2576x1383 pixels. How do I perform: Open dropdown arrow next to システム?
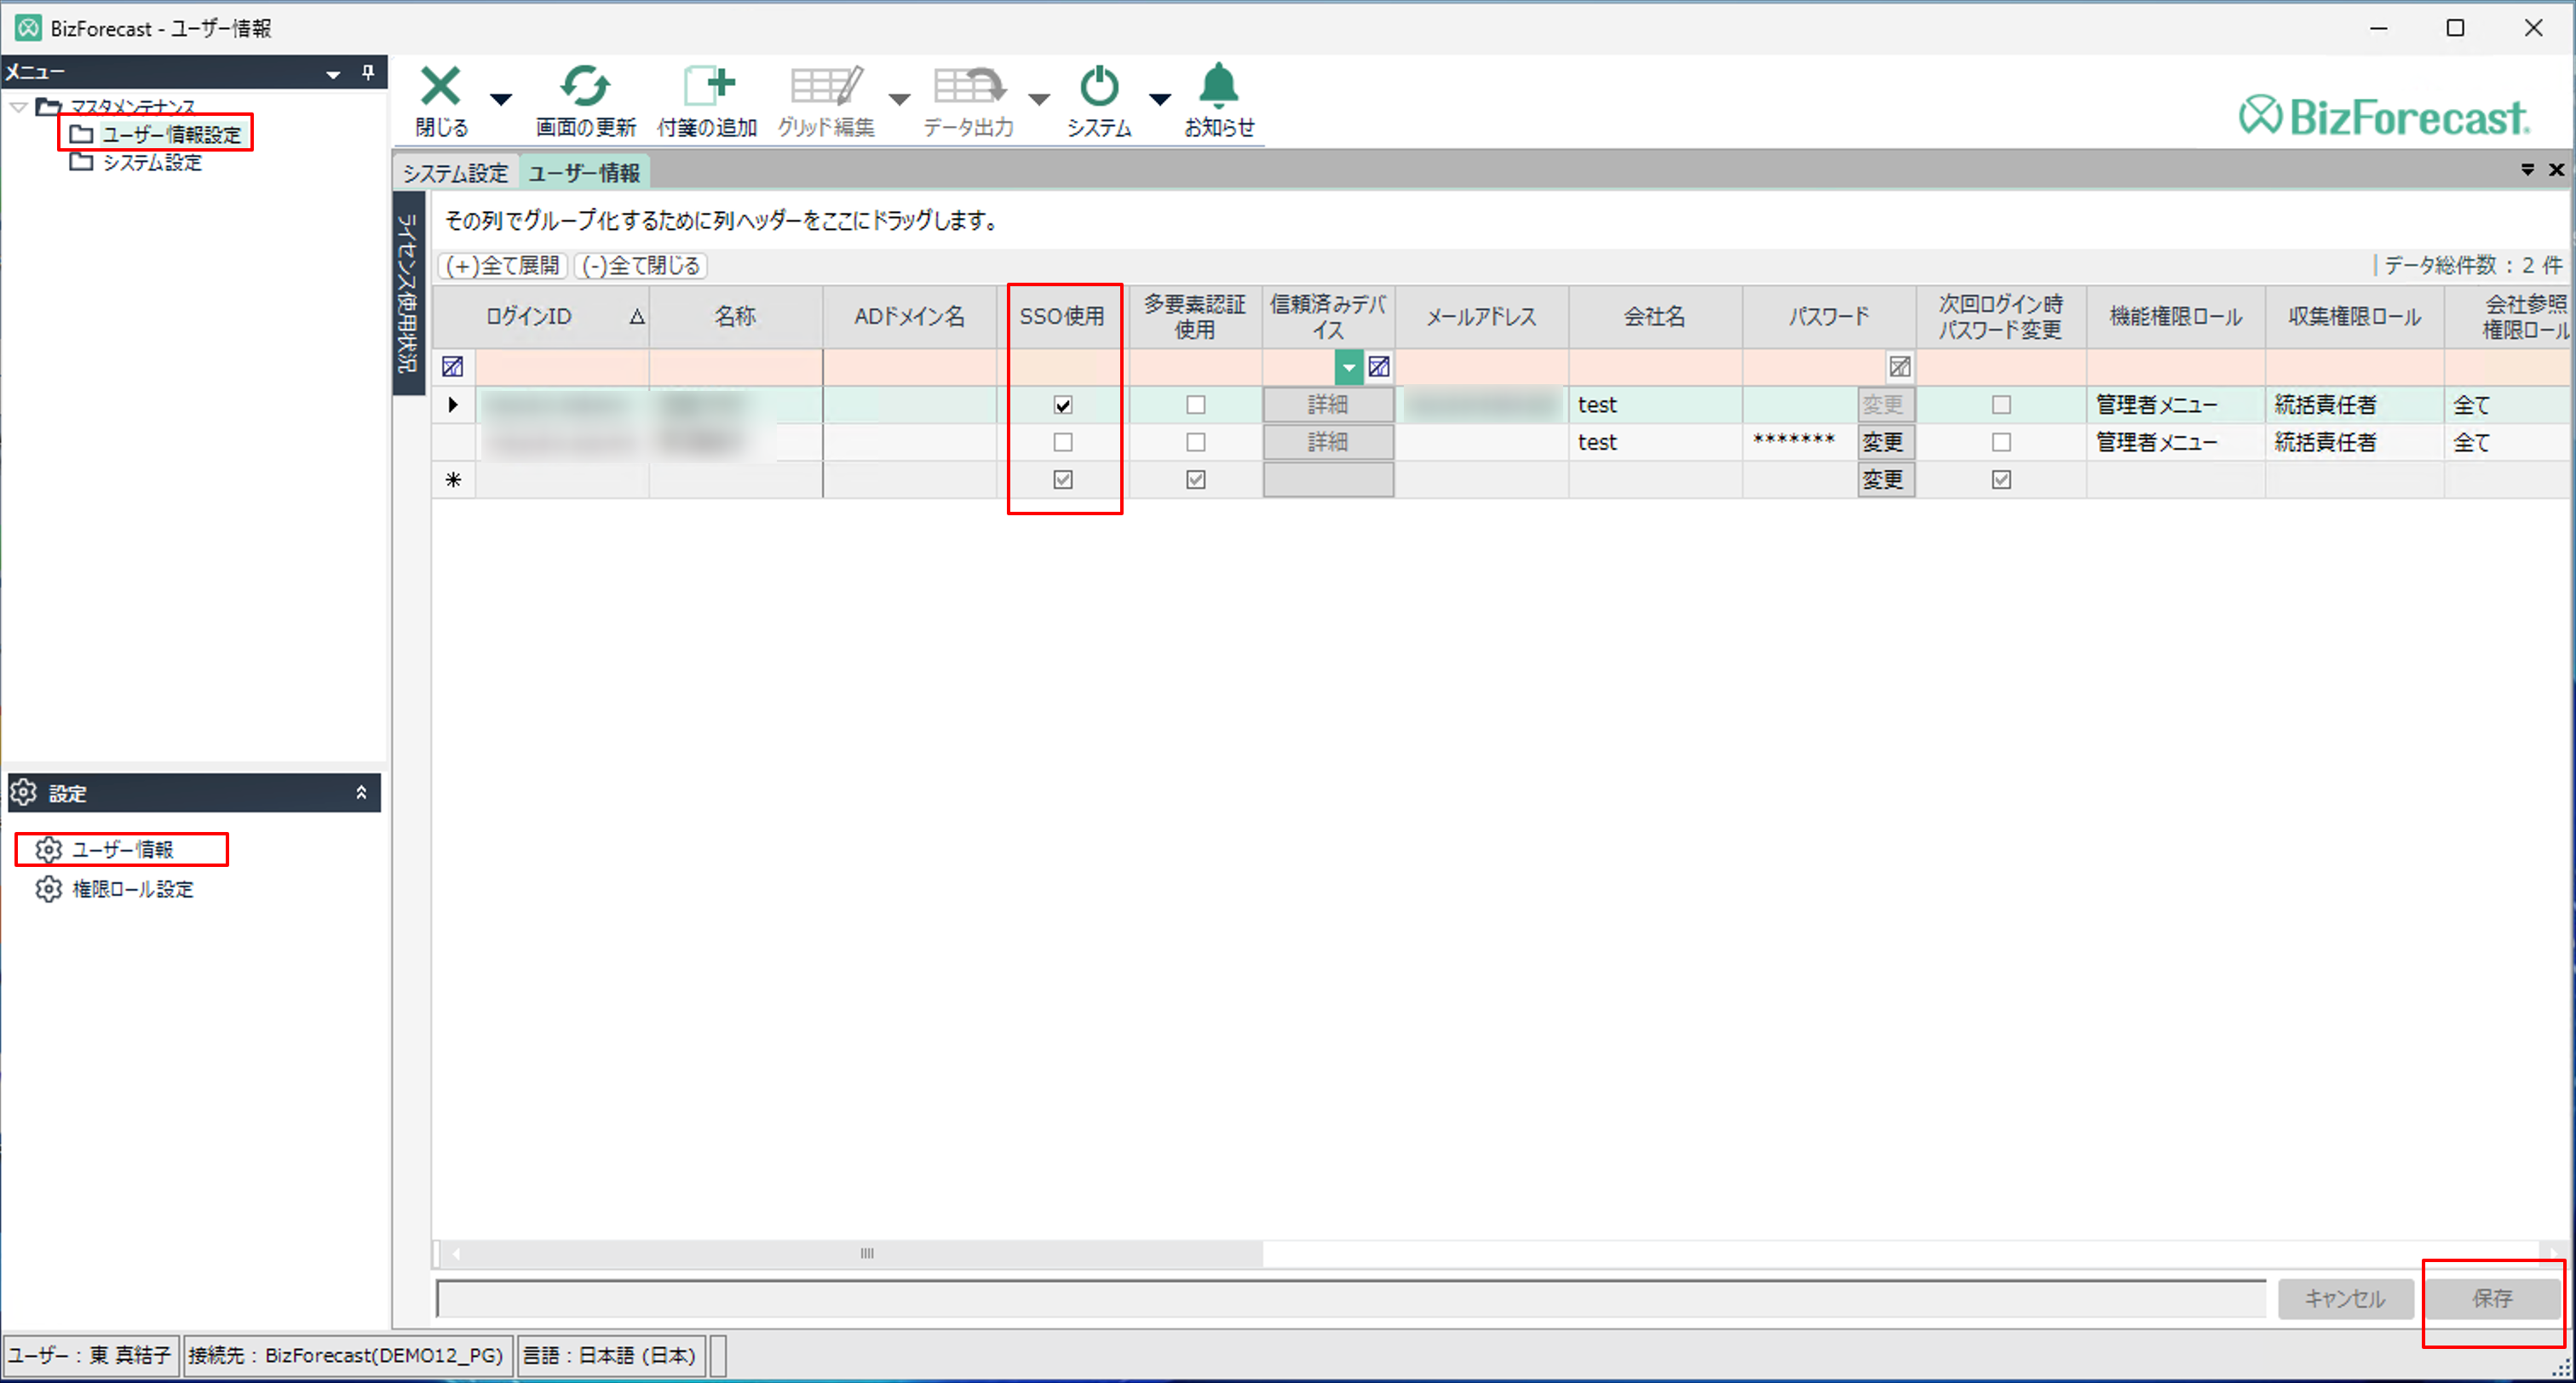[1159, 99]
